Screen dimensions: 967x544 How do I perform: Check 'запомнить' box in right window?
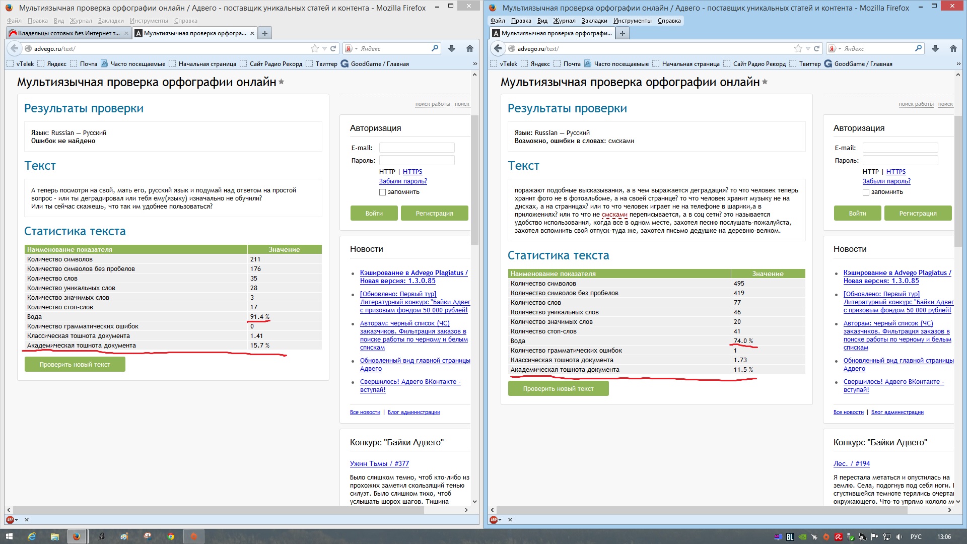[x=866, y=192]
